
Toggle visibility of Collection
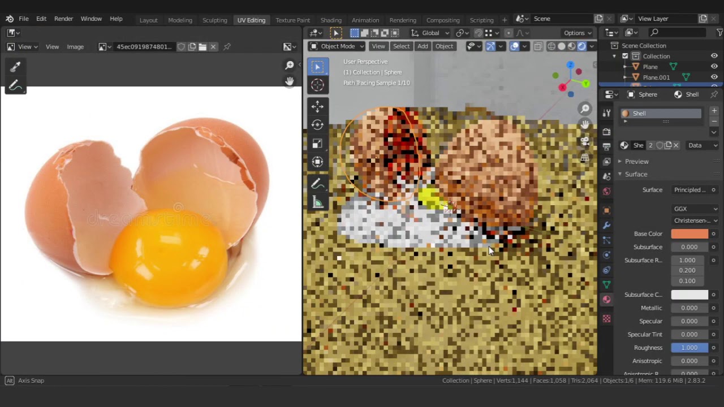click(x=714, y=56)
